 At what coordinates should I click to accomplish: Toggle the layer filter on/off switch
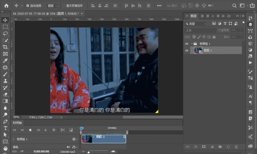(x=243, y=23)
